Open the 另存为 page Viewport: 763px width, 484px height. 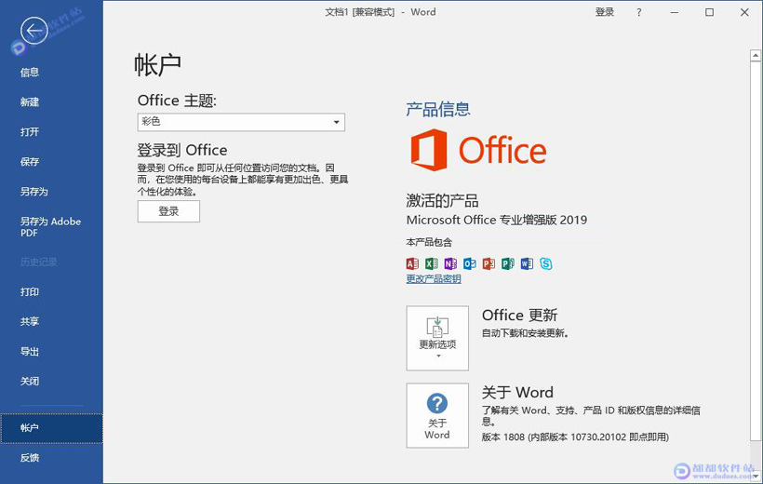click(34, 192)
